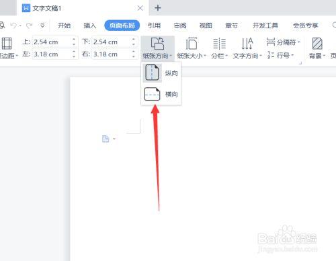This screenshot has height=261, width=336.
Task: Decrease the left margin with the down stepper
Action: (x=74, y=56)
